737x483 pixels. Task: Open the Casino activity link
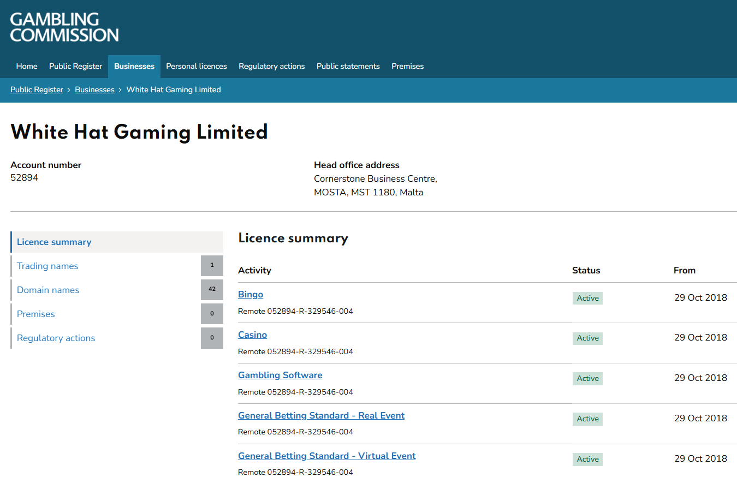(253, 335)
